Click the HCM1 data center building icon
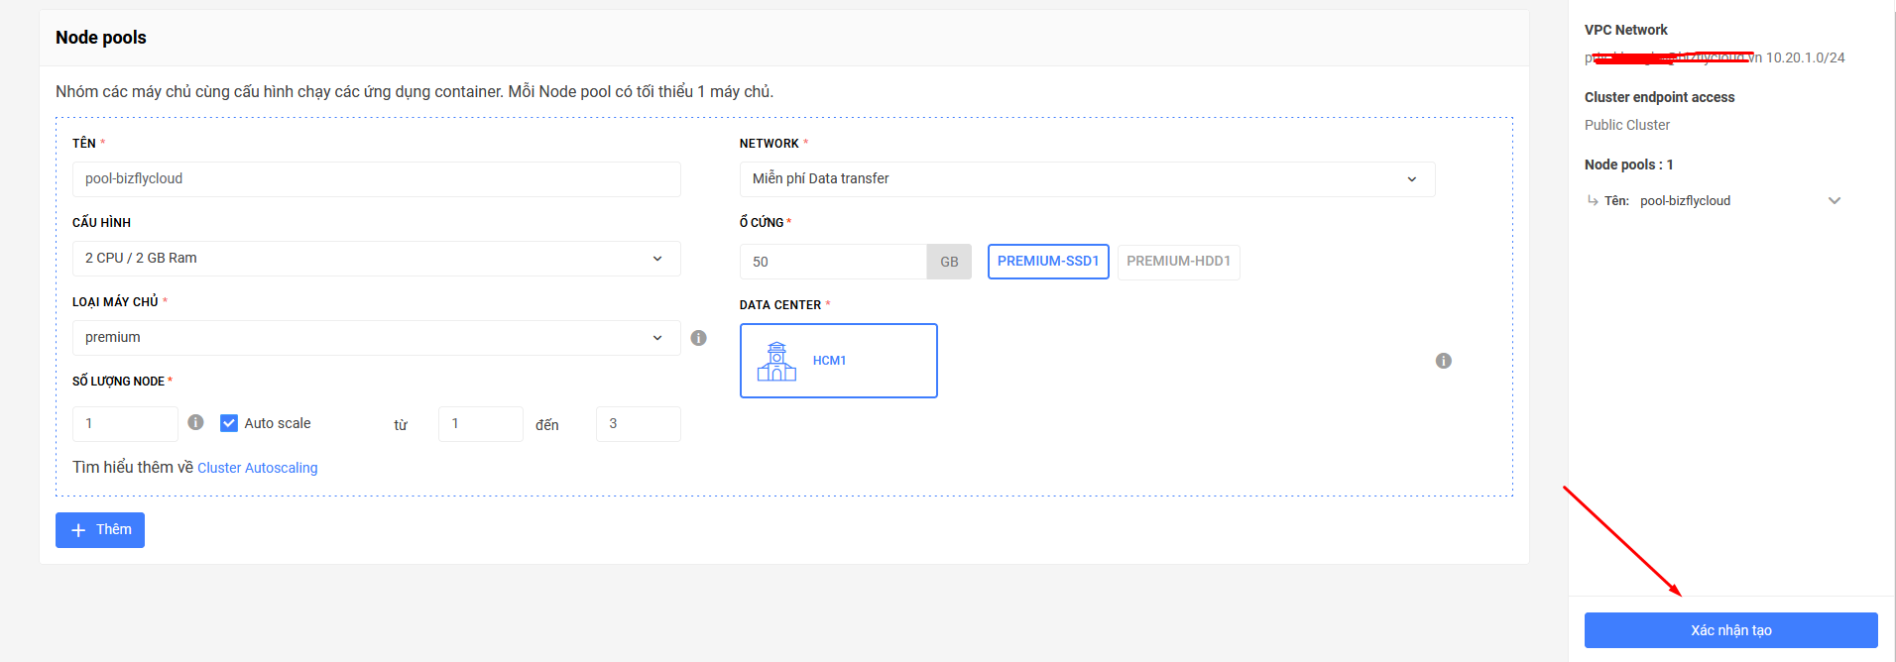 (x=776, y=362)
